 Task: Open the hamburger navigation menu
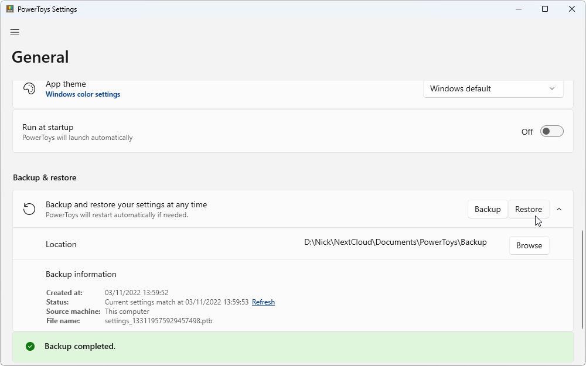[x=15, y=32]
